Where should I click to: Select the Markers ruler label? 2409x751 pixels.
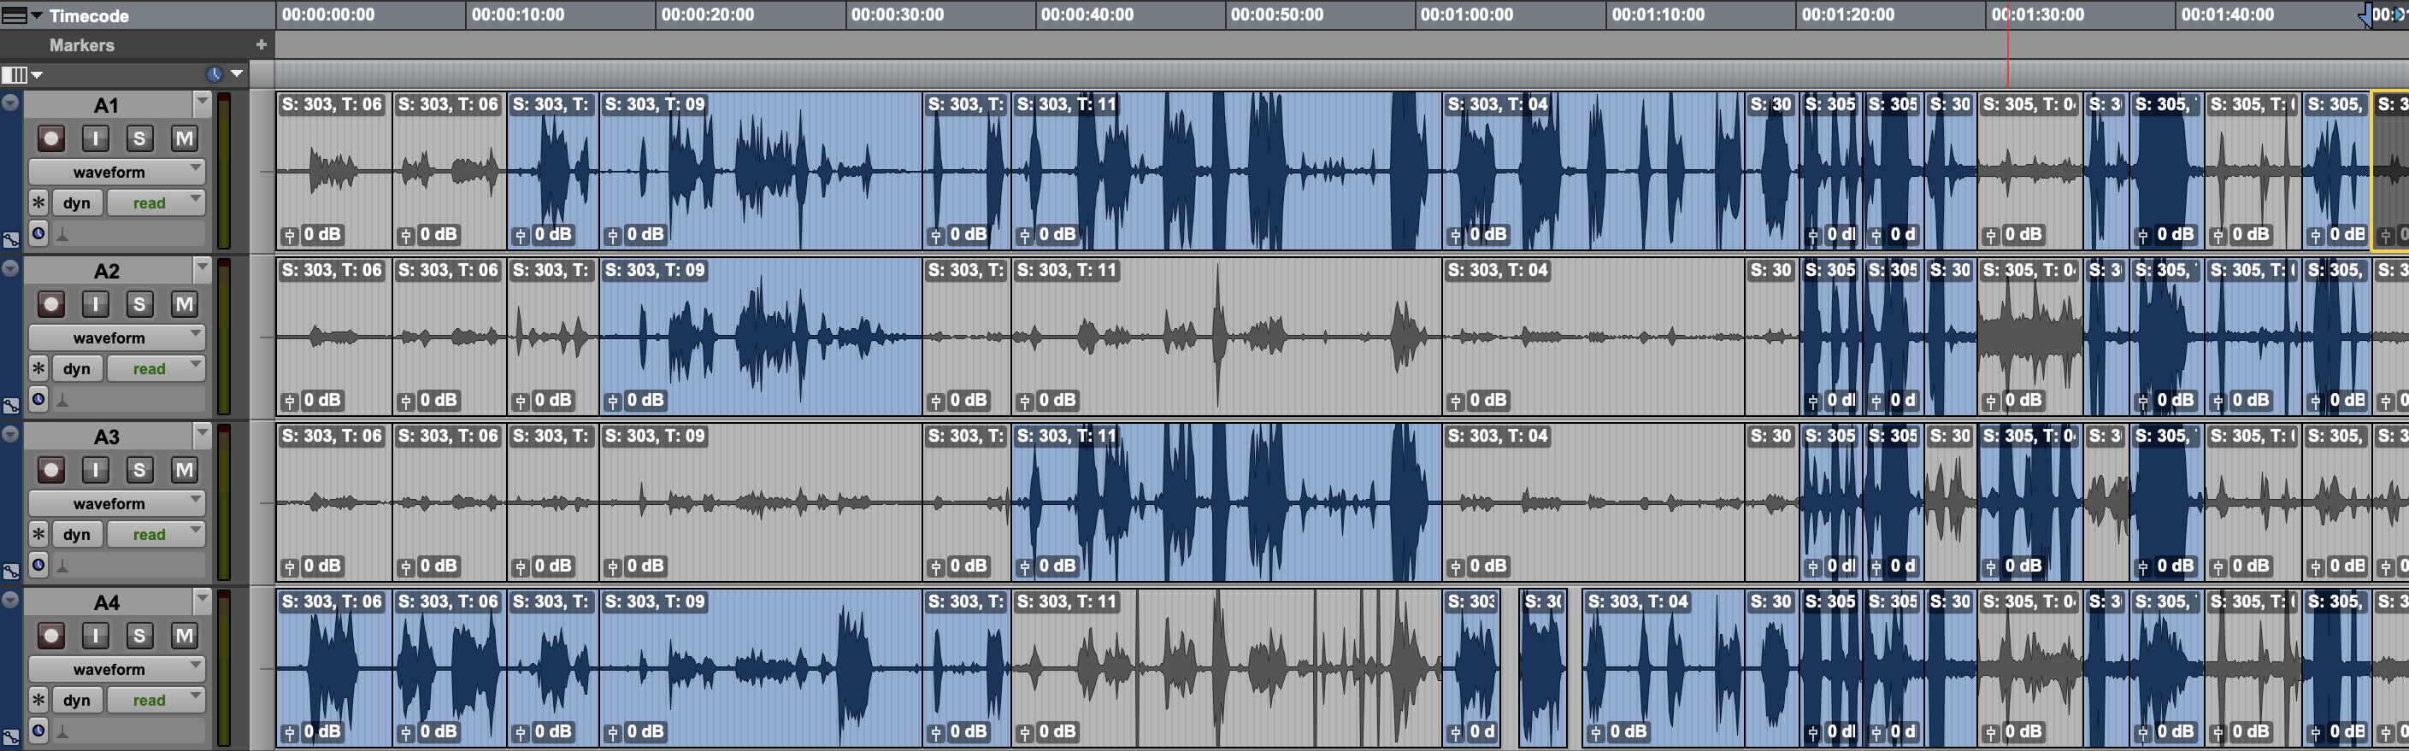click(81, 44)
